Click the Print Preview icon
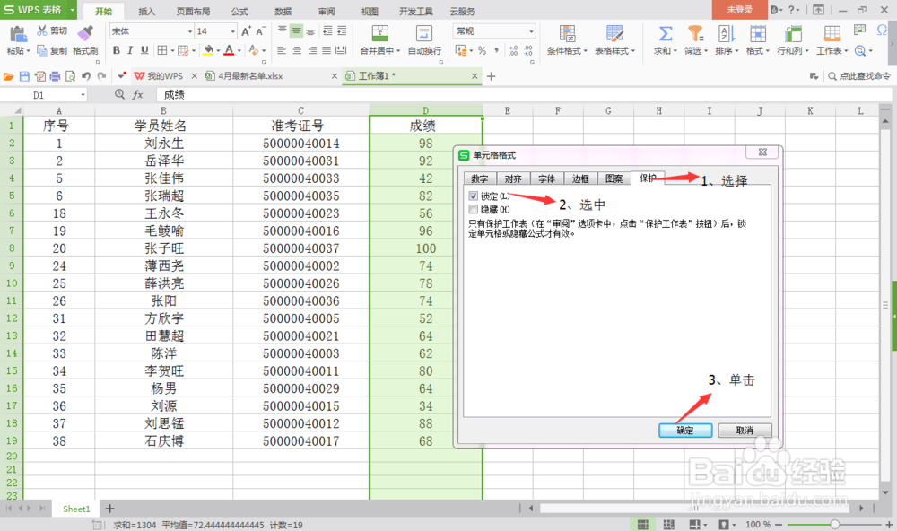 [x=70, y=76]
